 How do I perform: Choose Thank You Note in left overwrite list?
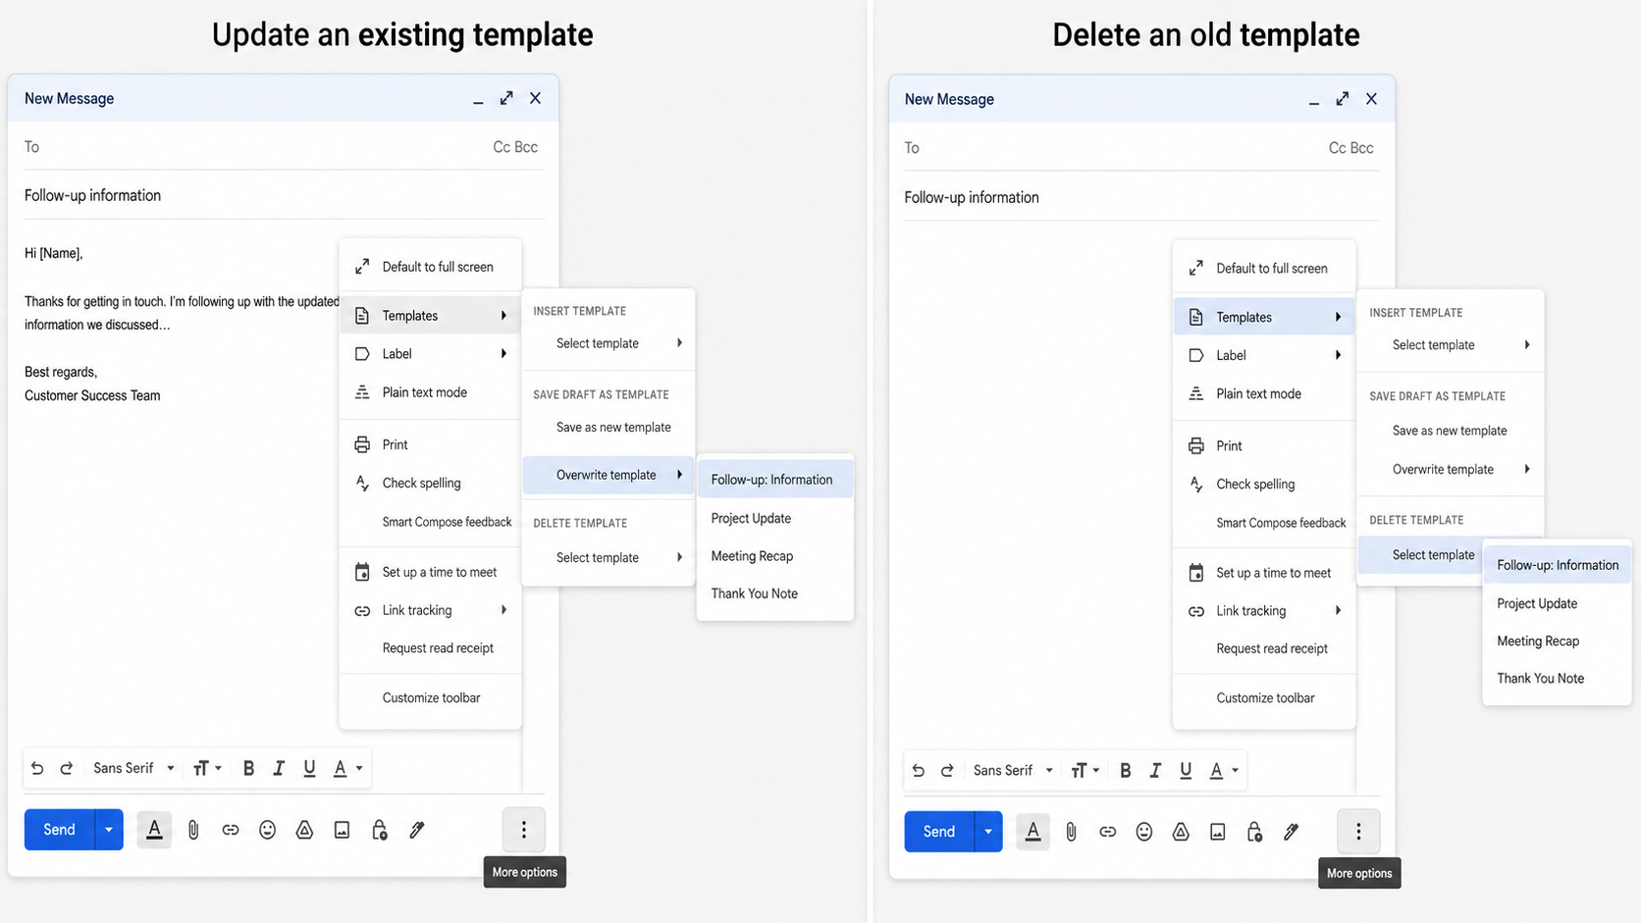tap(775, 593)
